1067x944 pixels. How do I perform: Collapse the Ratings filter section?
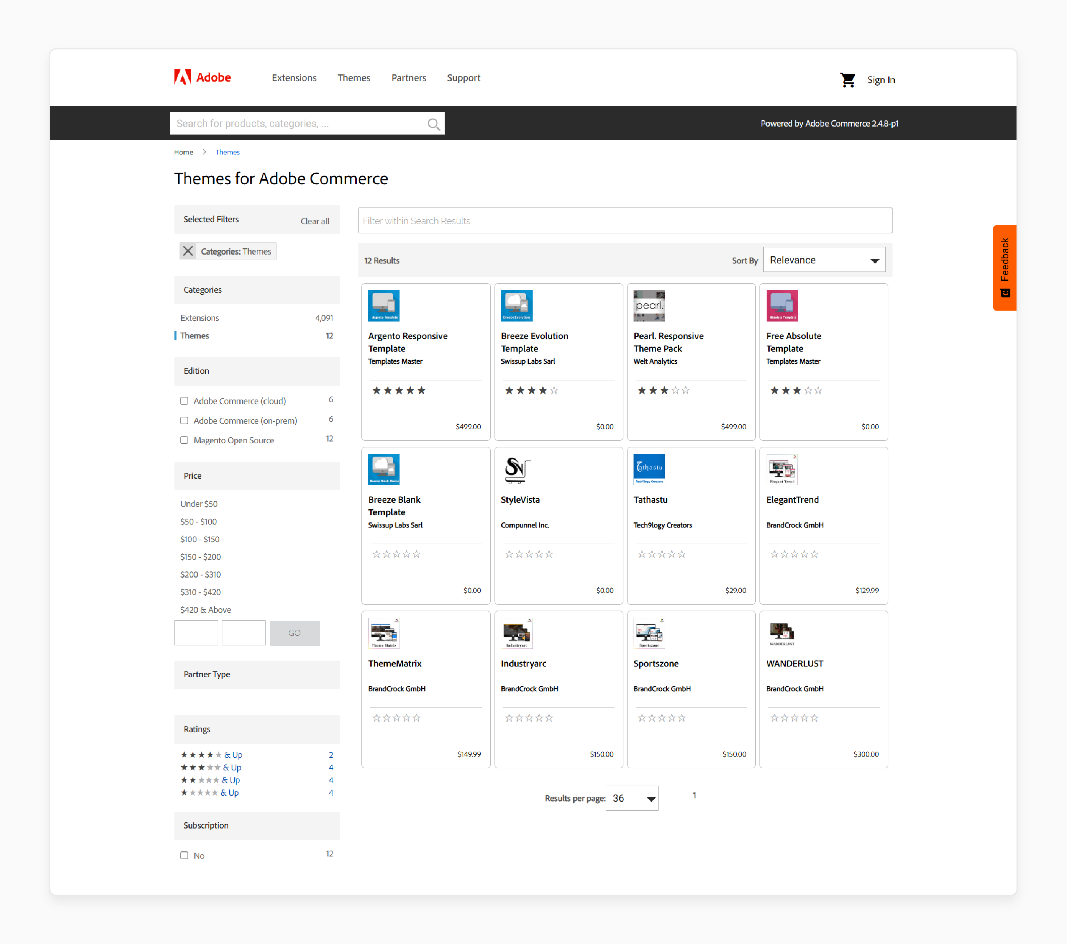pos(257,729)
